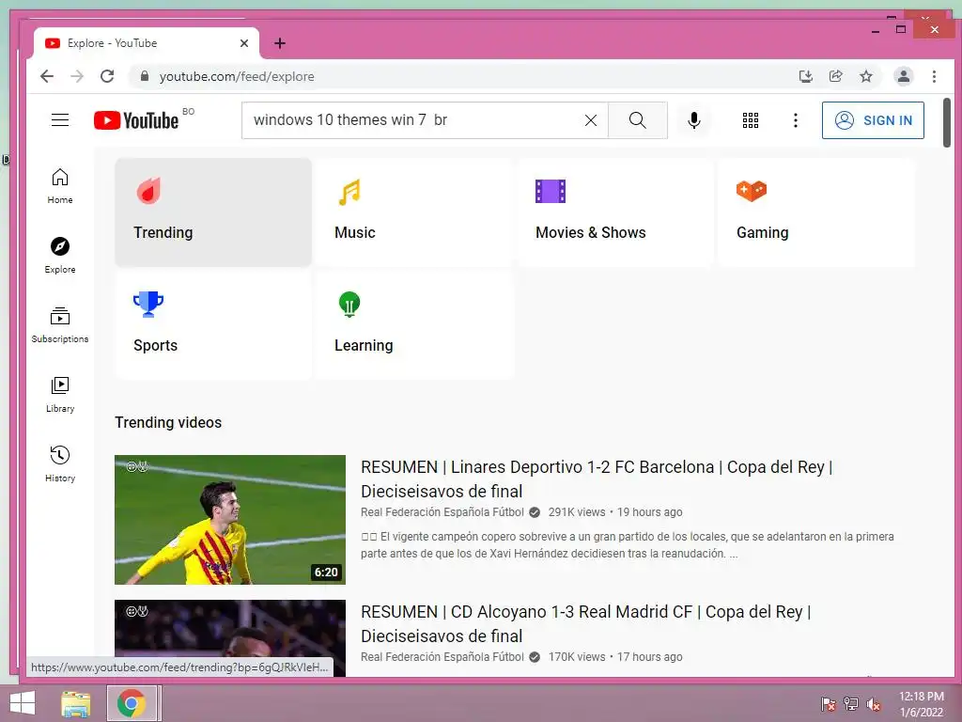Image resolution: width=962 pixels, height=722 pixels.
Task: Open the Movies & Shows category card
Action: [x=615, y=212]
